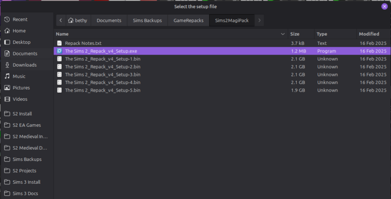This screenshot has height=199, width=391.
Task: Click the Sims 3 Docs bookmark label
Action: click(25, 193)
